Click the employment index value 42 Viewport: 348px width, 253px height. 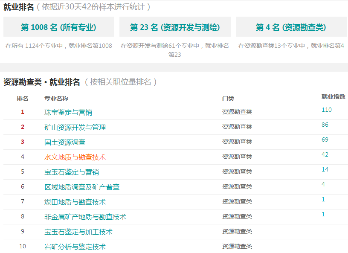click(325, 154)
